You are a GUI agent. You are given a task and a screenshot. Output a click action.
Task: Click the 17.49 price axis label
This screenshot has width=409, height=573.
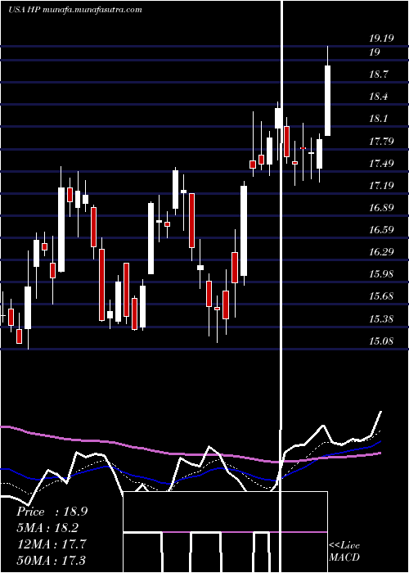(381, 163)
